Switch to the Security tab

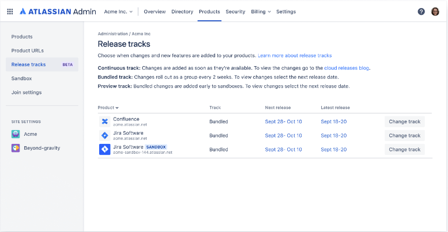coord(235,12)
